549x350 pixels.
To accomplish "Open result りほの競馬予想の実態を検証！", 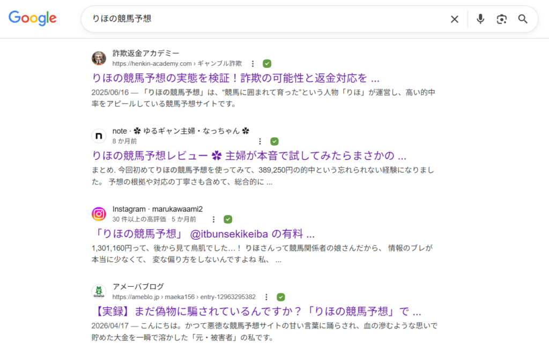I will [x=235, y=78].
